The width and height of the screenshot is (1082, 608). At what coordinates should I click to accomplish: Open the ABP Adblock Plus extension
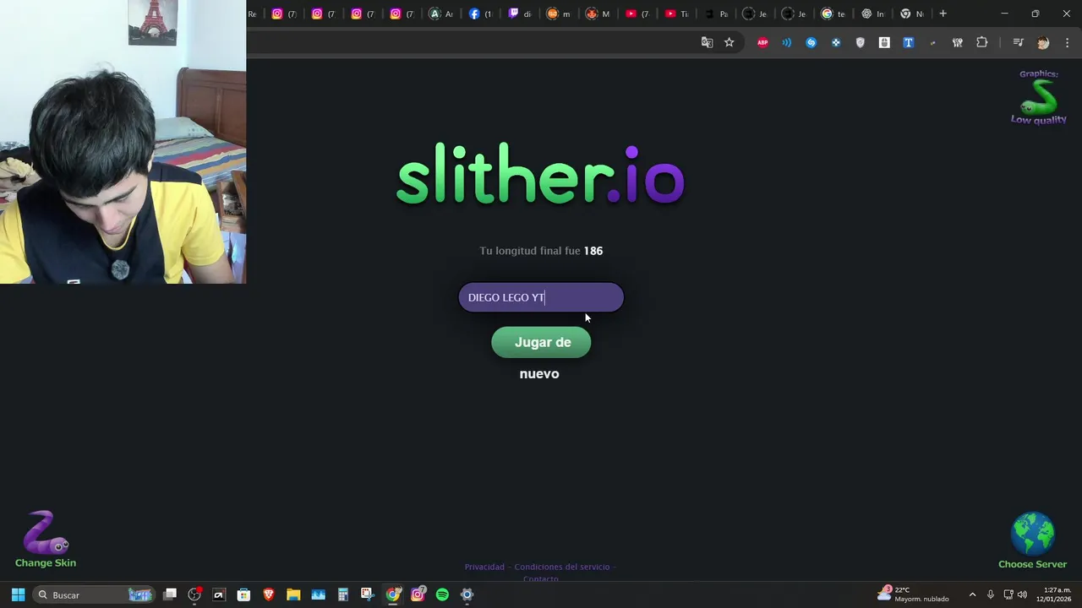tap(762, 42)
